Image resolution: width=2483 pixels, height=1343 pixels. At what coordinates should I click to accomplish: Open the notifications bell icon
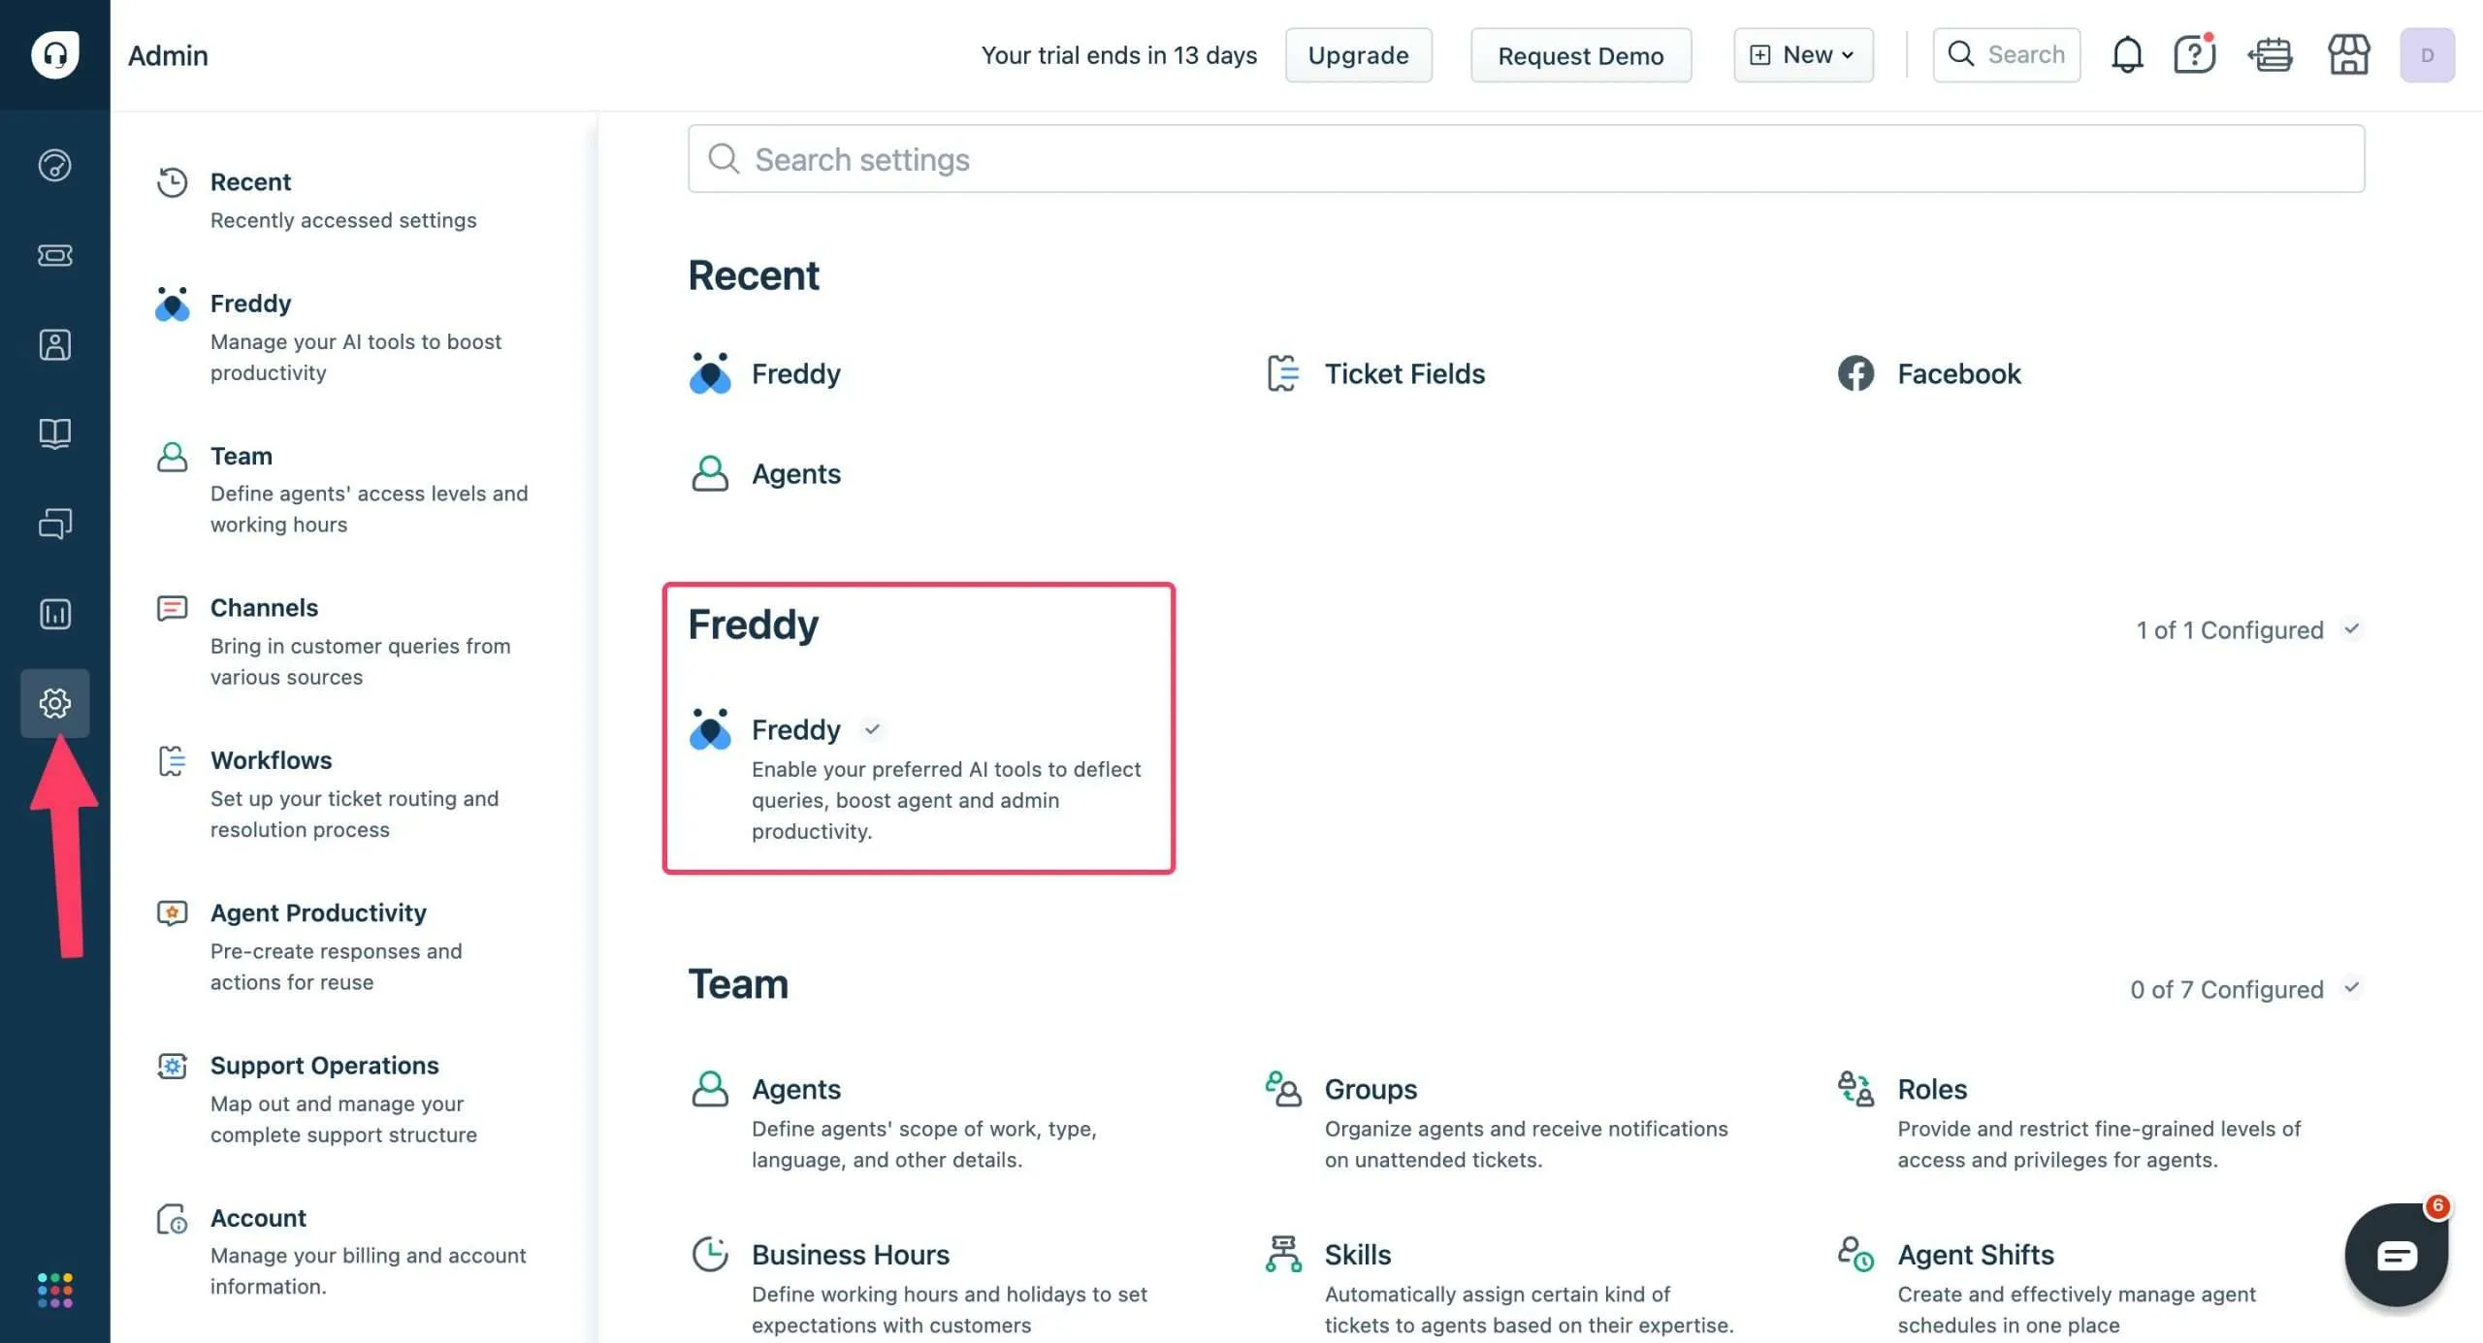[x=2127, y=55]
